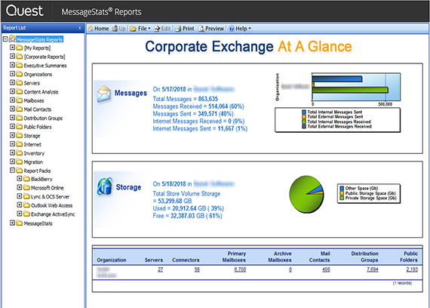Click the Up folder icon
Image resolution: width=430 pixels, height=308 pixels.
pyautogui.click(x=115, y=29)
